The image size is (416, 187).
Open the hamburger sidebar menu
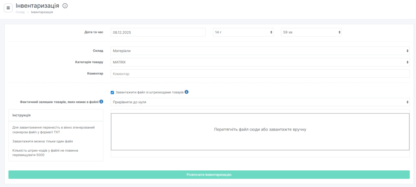click(x=8, y=8)
